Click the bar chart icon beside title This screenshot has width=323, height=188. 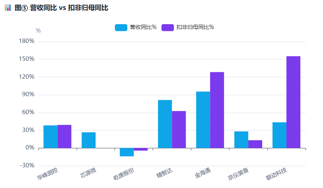pyautogui.click(x=8, y=8)
